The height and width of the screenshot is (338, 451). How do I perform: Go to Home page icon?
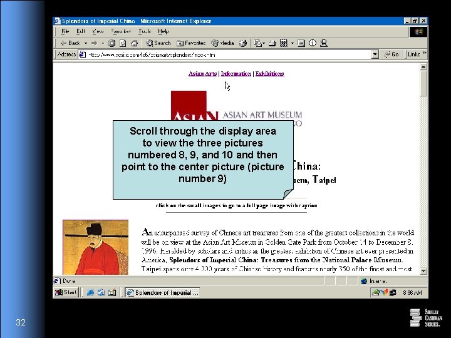[134, 43]
